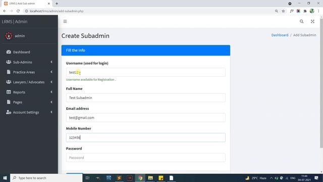323x182 pixels.
Task: Open the Practice Areas sidebar menu
Action: [x=29, y=72]
